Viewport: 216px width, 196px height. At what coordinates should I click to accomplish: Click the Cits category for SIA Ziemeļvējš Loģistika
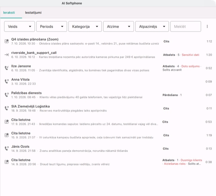coord(166,108)
